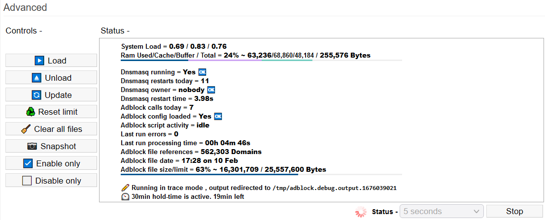This screenshot has height=220, width=545.
Task: Click the clock icon by hold-time message
Action: click(126, 197)
